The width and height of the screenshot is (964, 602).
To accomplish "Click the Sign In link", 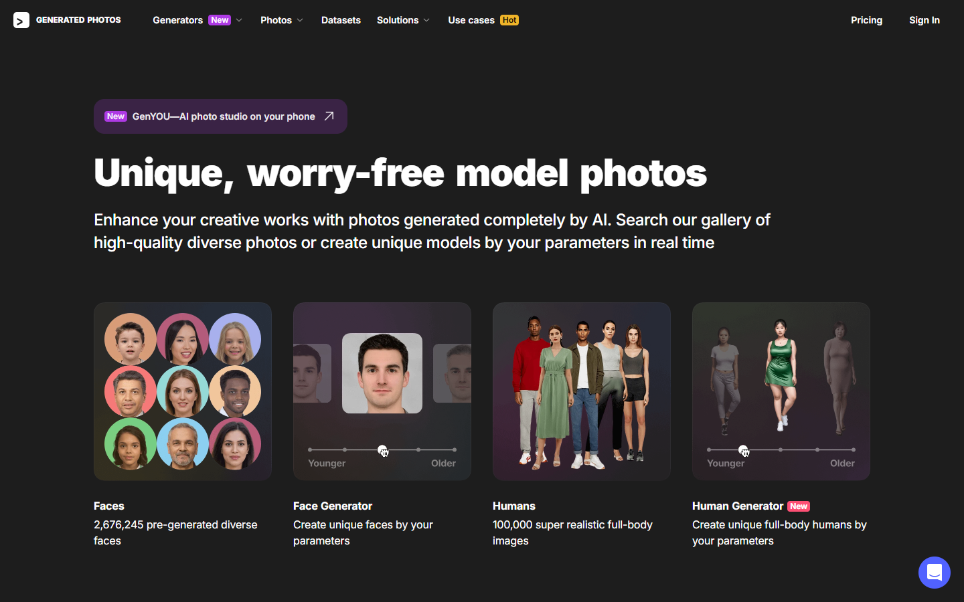I will click(x=925, y=20).
